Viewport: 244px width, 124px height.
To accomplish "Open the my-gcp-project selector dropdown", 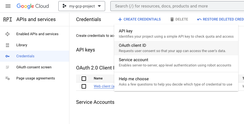I will pos(82,6).
